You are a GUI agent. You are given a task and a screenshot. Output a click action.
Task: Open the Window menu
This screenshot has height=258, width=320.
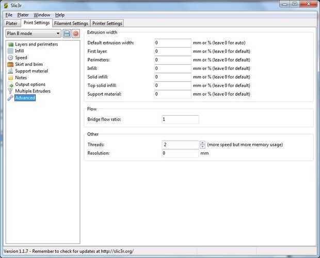point(42,15)
